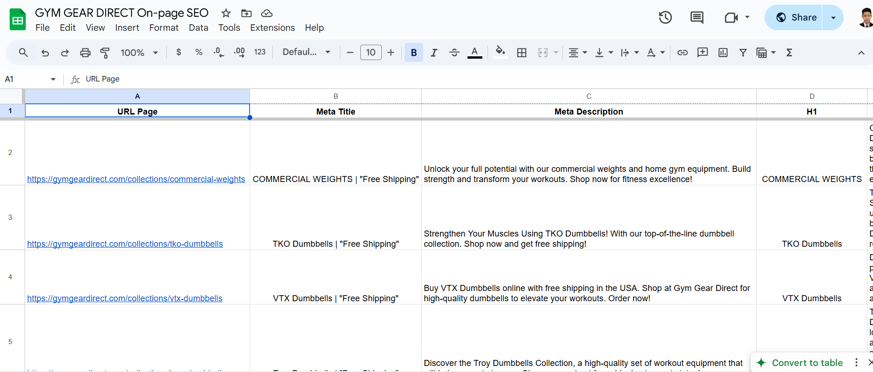Click the formula bar containing URL Page
The image size is (873, 372).
click(477, 79)
